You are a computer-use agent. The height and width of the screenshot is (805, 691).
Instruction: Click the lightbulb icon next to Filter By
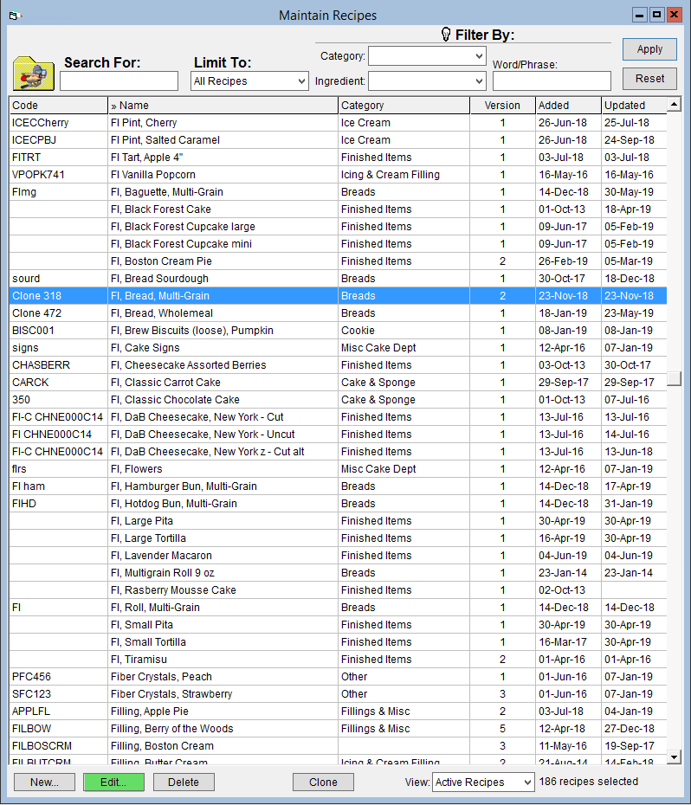[446, 35]
